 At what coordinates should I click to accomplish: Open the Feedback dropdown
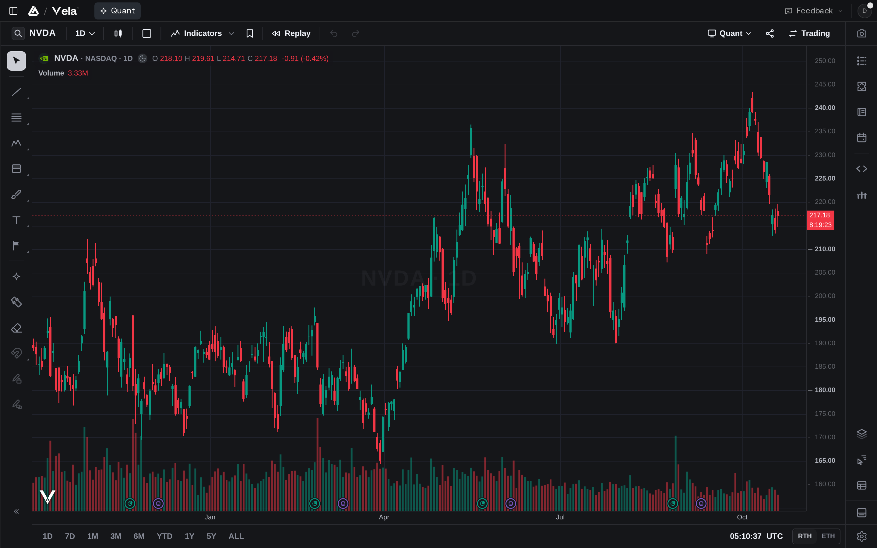(x=814, y=11)
